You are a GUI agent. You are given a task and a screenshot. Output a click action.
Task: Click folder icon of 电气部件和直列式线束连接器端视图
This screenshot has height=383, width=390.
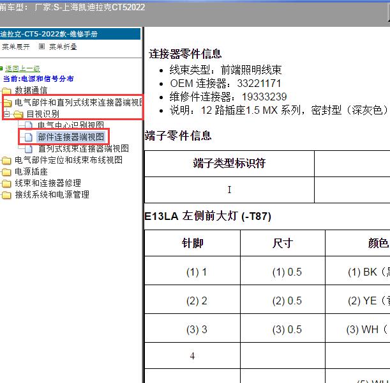[x=8, y=102]
